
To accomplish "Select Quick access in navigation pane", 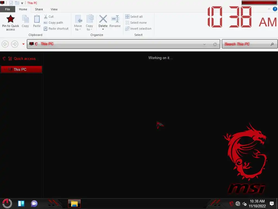I will click(x=21, y=59).
